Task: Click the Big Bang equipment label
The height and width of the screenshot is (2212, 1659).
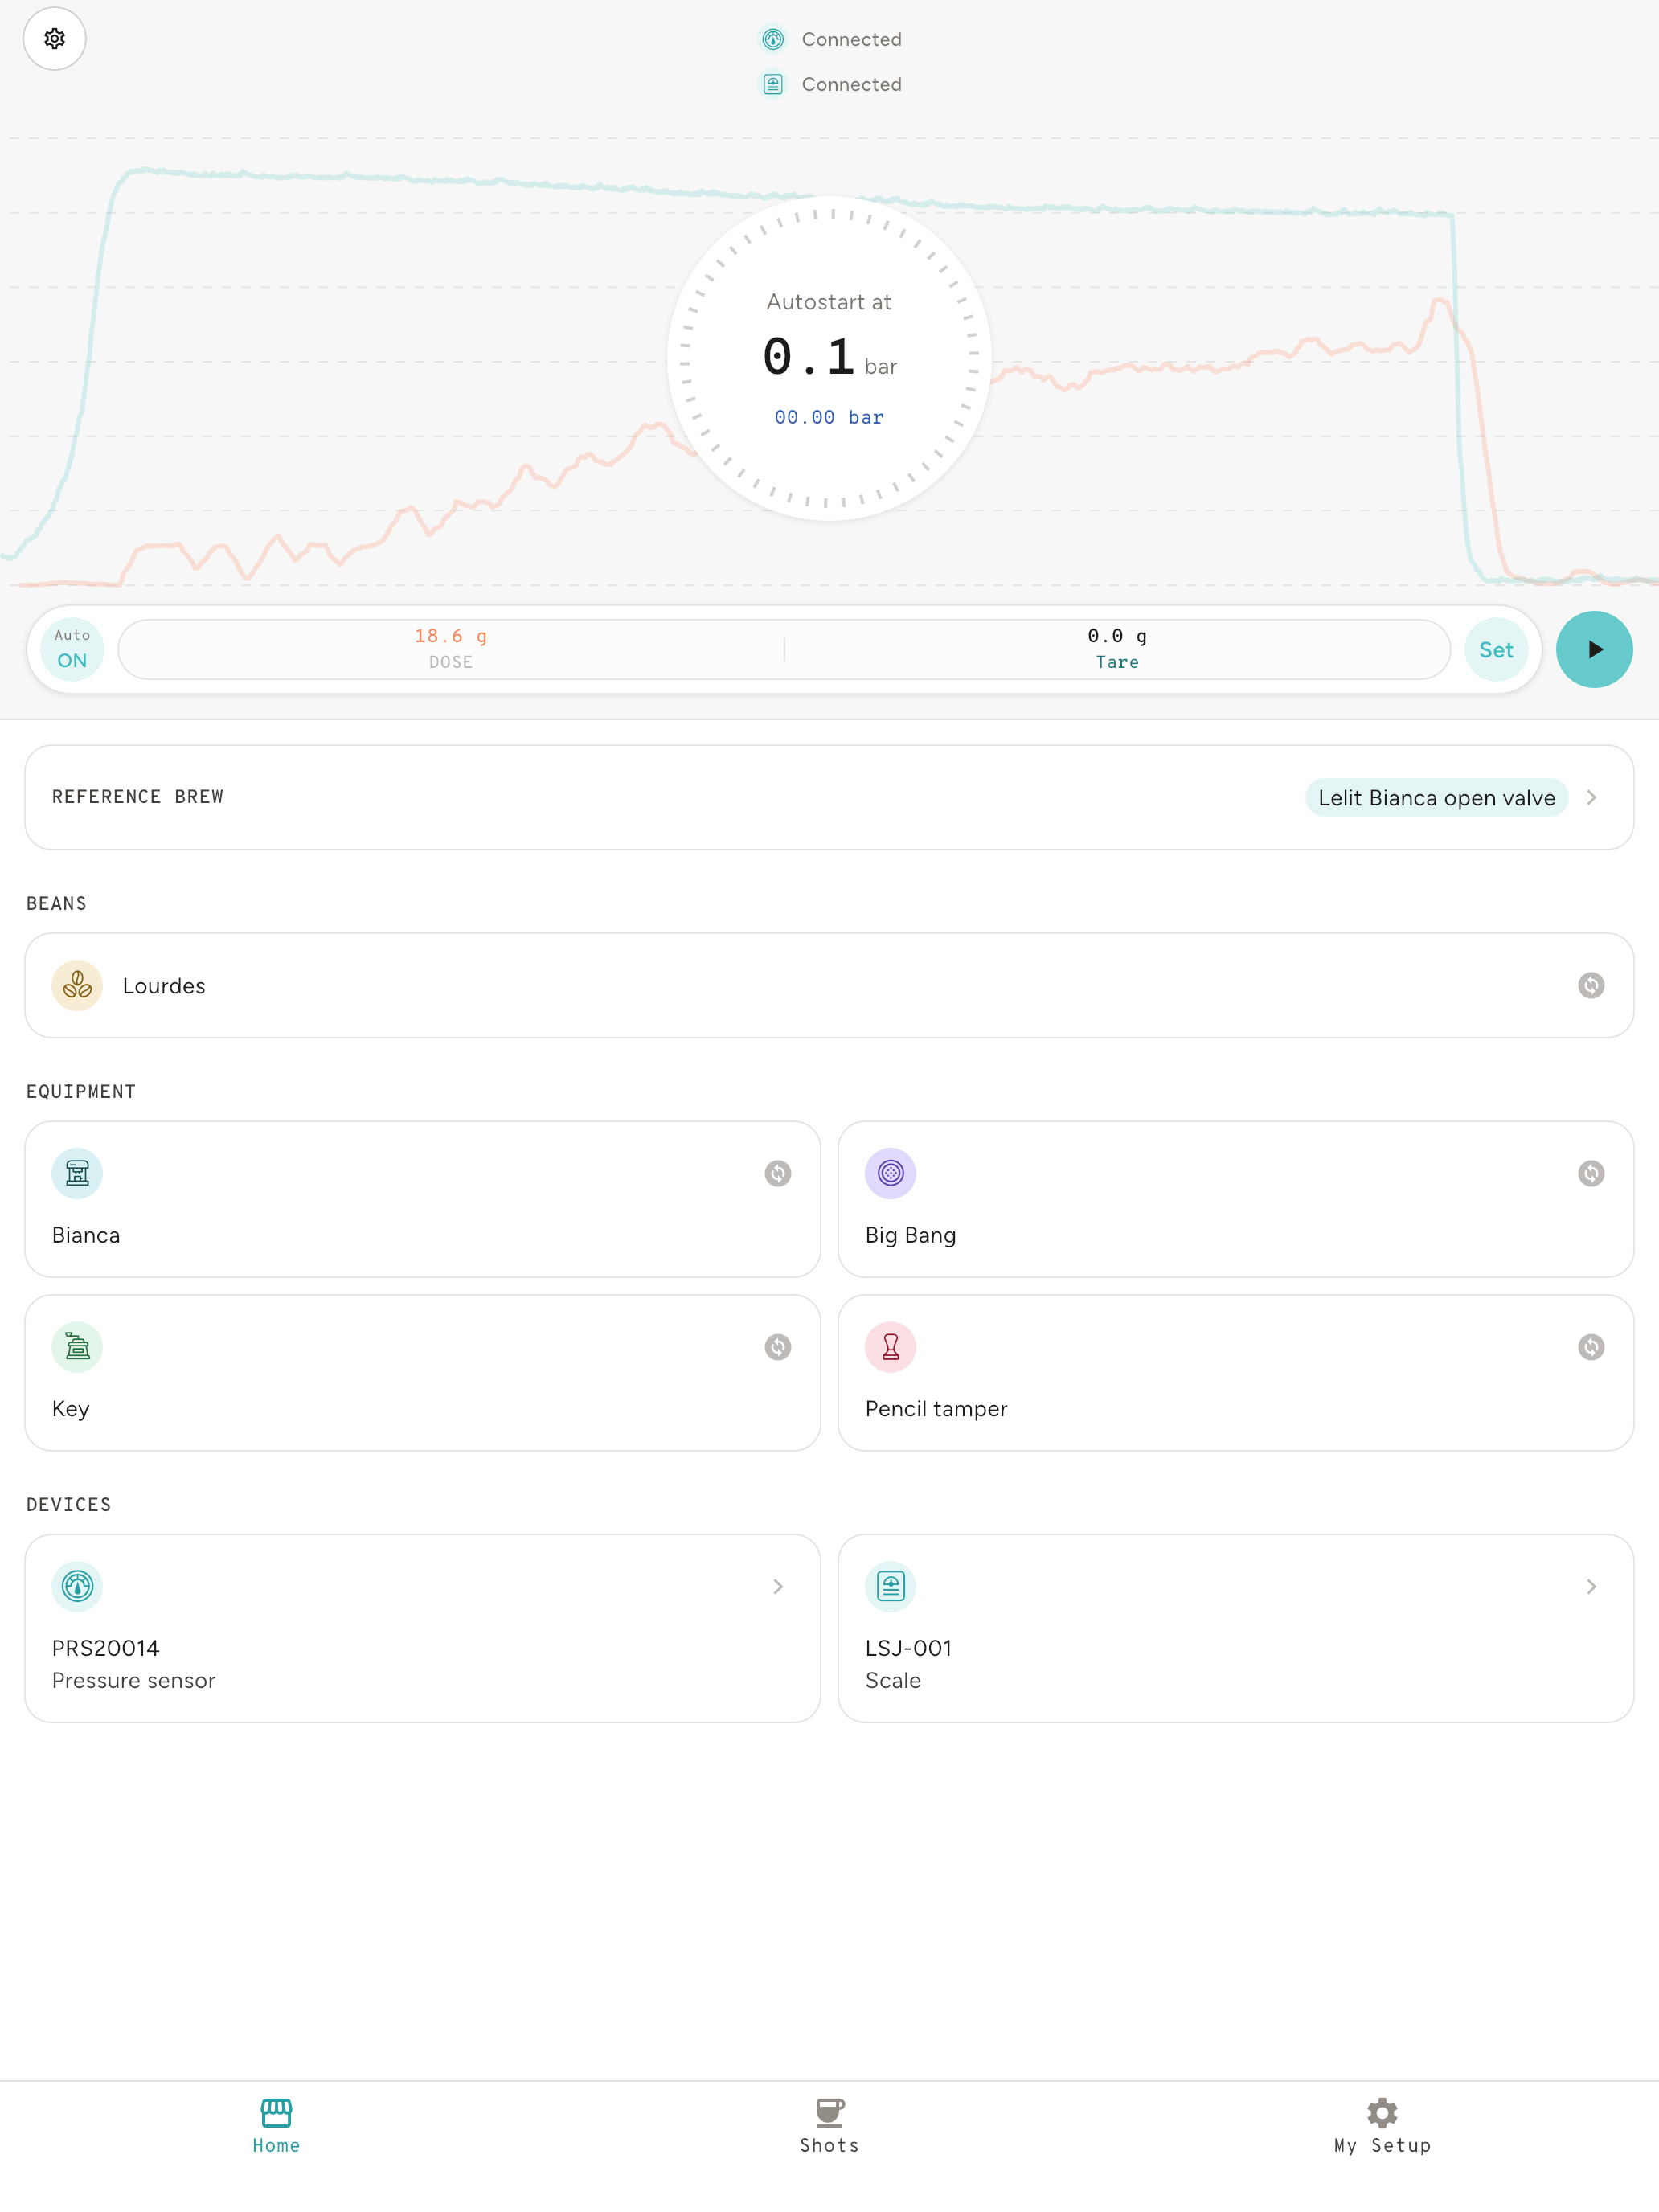Action: [x=910, y=1235]
